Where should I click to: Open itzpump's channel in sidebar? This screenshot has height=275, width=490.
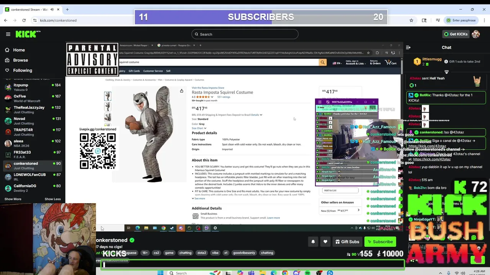click(33, 87)
